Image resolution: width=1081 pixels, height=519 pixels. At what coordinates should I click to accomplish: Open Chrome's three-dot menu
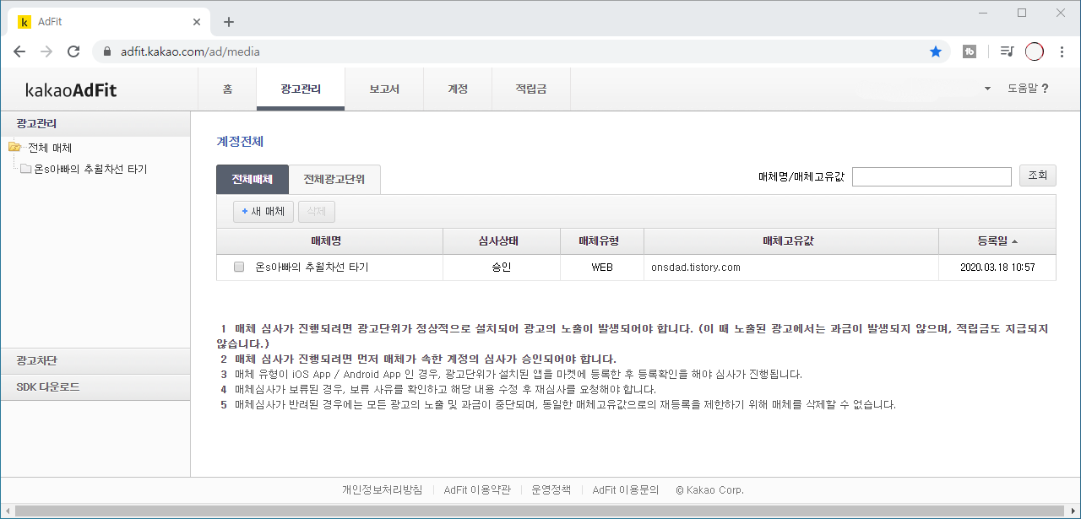(1062, 51)
